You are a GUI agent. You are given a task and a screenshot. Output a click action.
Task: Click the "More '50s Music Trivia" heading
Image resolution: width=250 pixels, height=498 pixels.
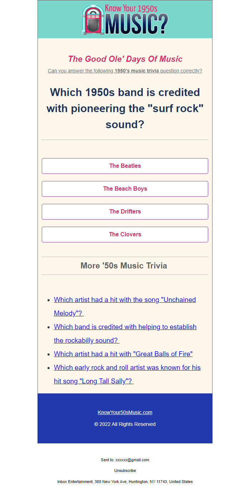pos(124,266)
